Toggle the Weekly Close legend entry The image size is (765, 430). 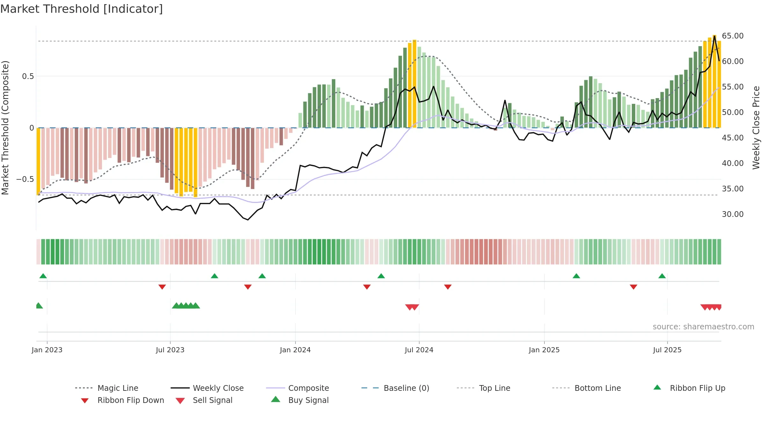coord(207,388)
